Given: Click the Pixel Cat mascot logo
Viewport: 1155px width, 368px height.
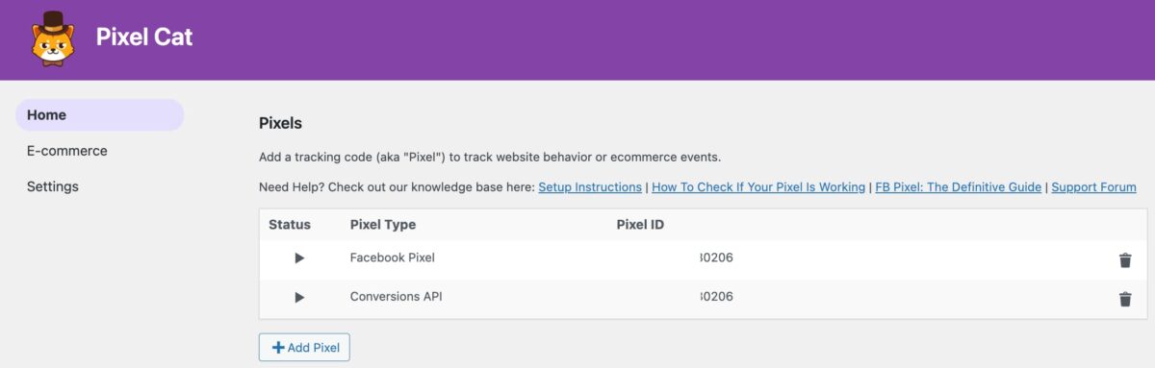Looking at the screenshot, I should click(52, 38).
